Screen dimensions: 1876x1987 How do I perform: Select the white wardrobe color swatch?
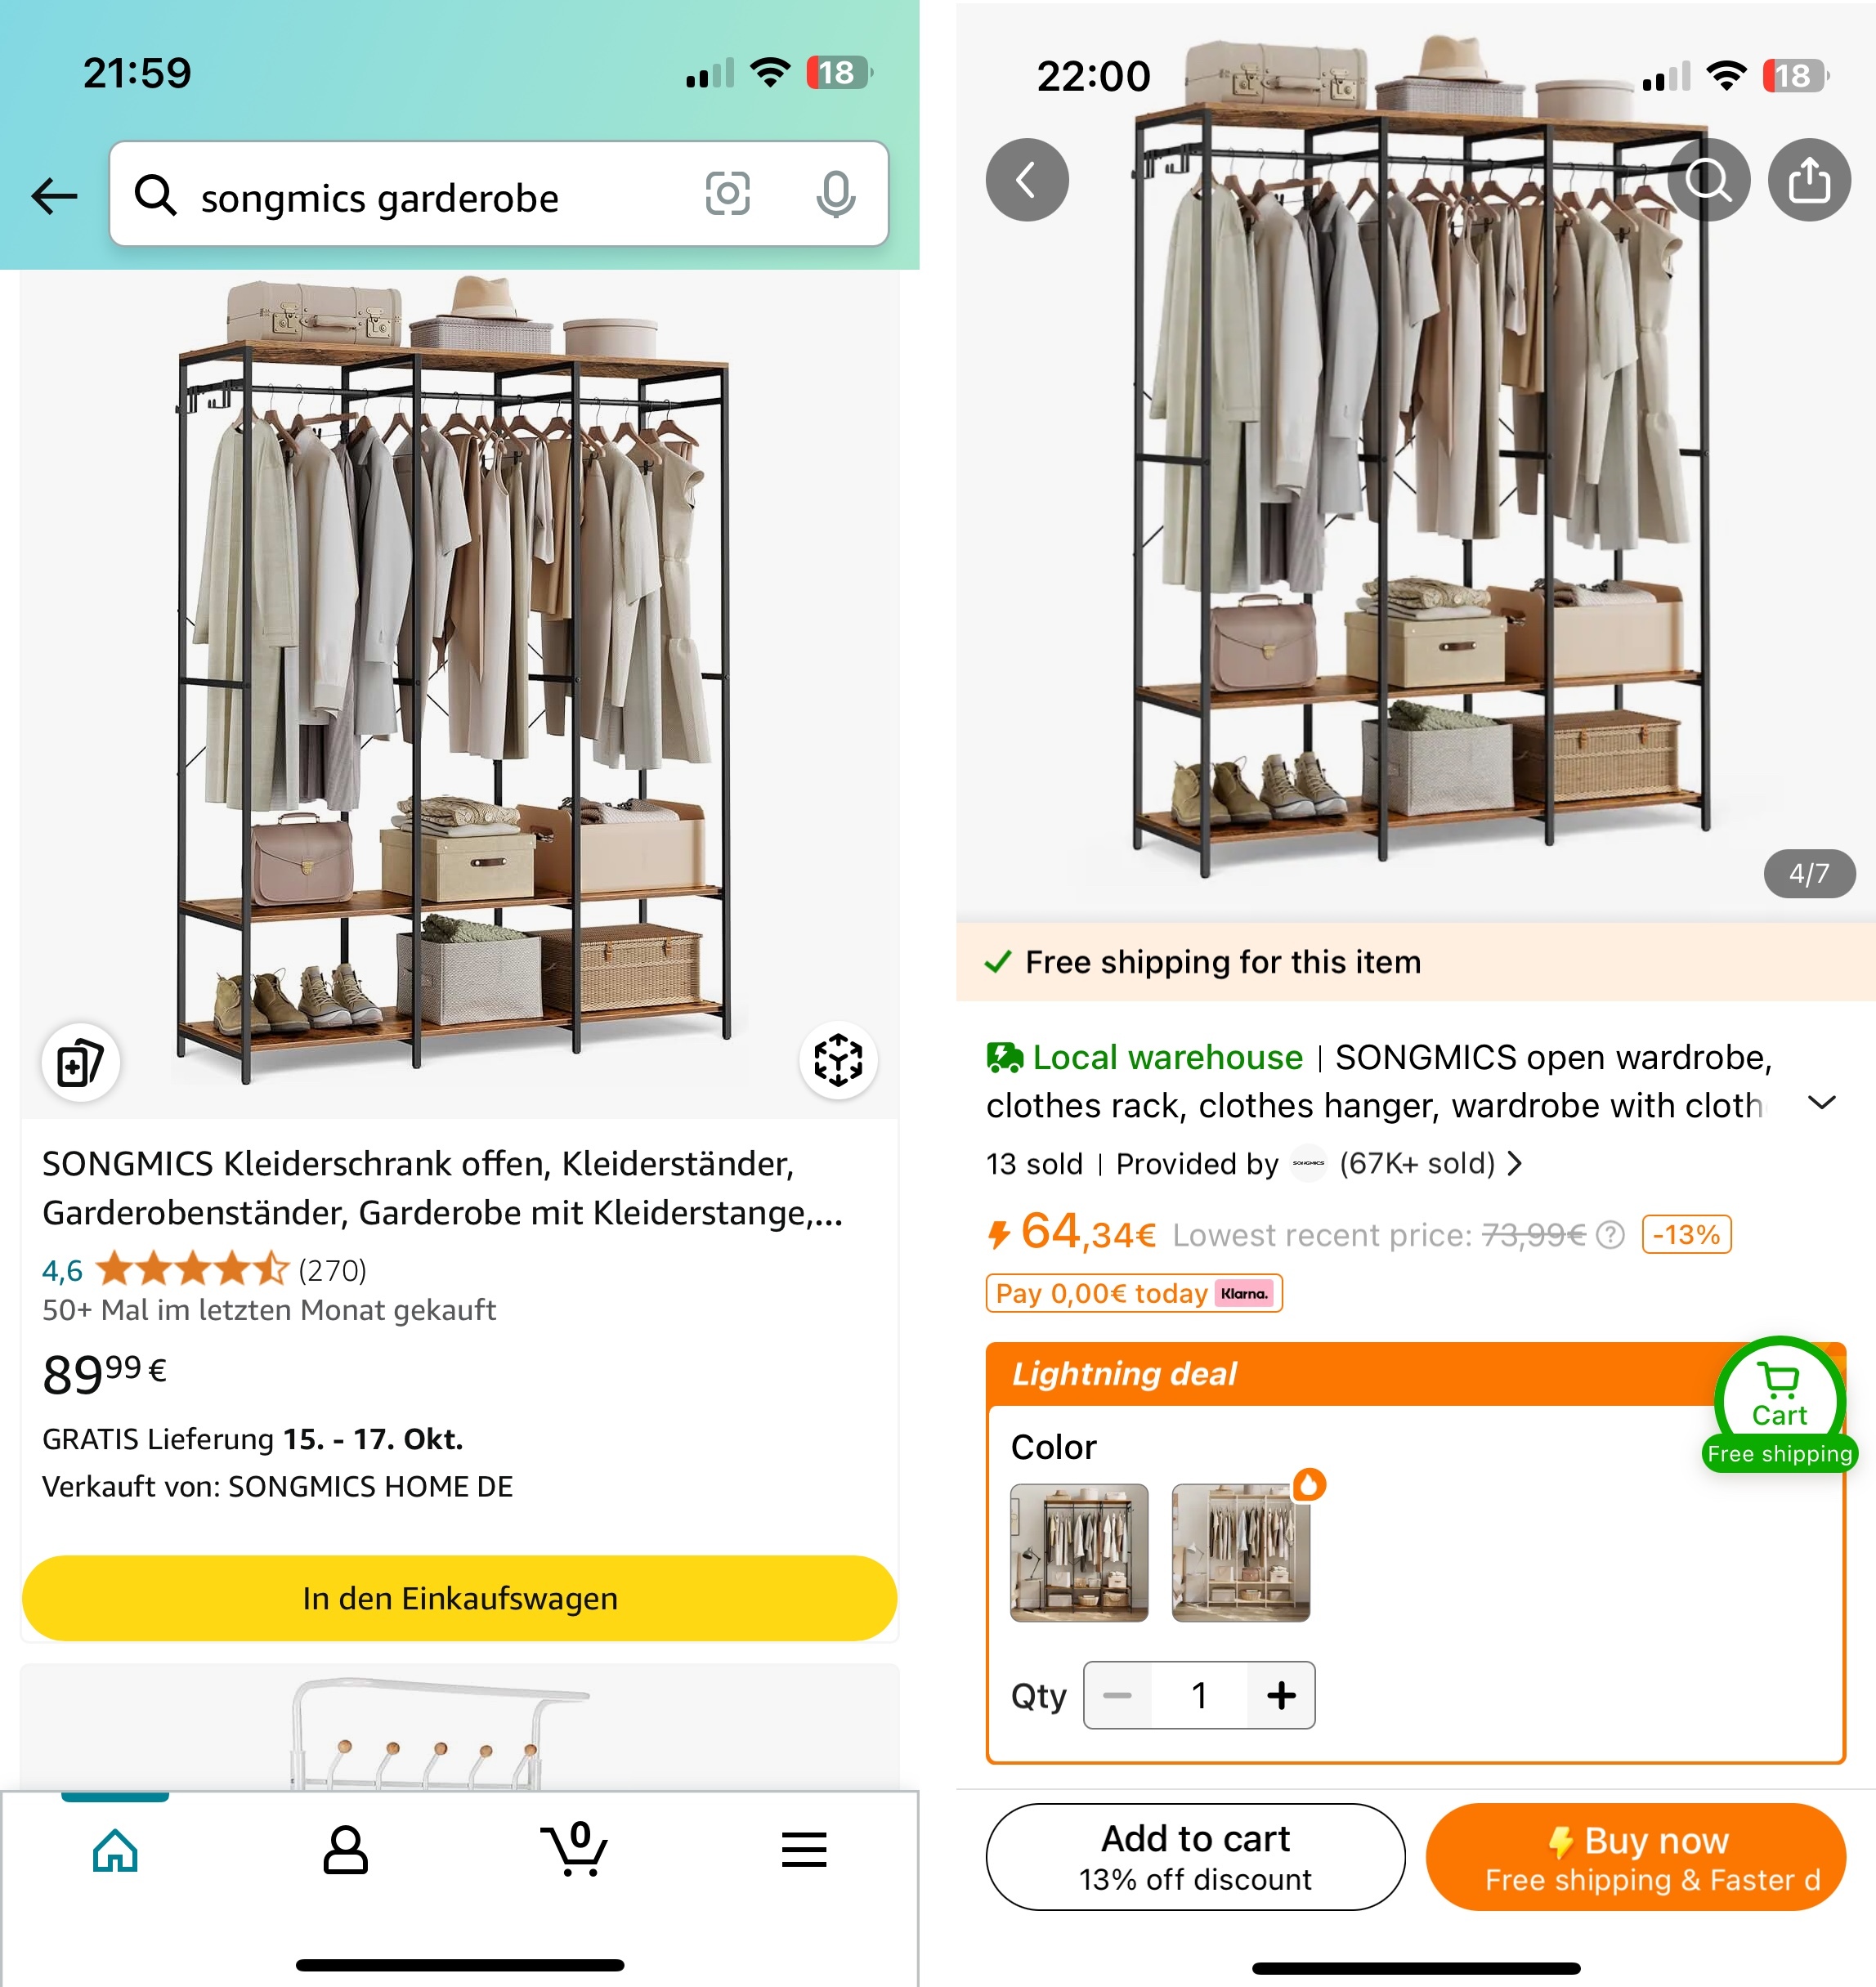coord(1240,1552)
